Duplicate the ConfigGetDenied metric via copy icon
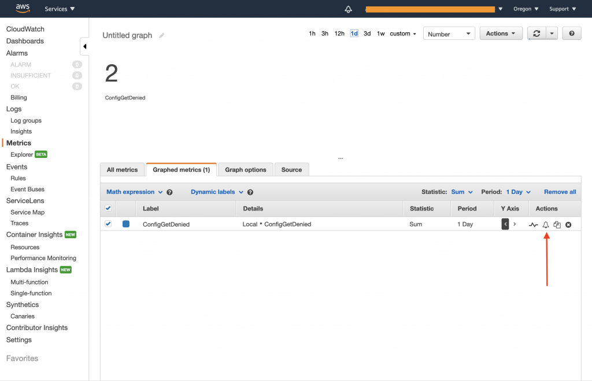 [557, 224]
